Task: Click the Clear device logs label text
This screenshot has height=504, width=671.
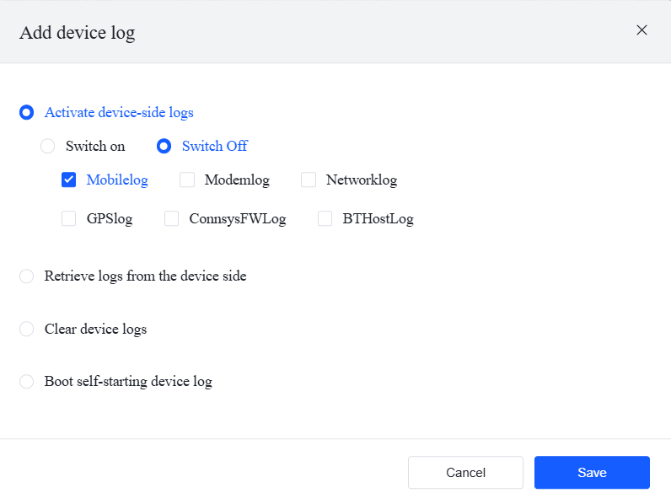Action: tap(95, 329)
